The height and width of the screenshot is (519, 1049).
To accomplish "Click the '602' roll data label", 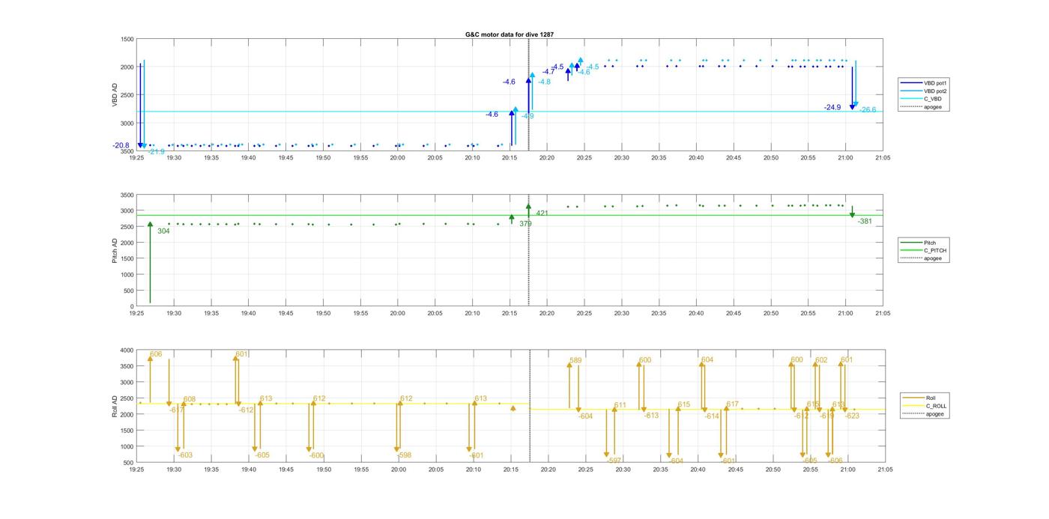I will [x=821, y=360].
